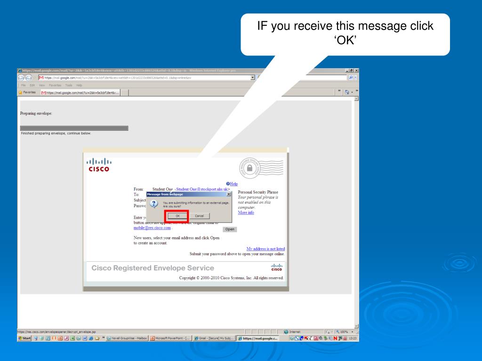
Task: Click the search magnifier icon
Action: click(351, 78)
